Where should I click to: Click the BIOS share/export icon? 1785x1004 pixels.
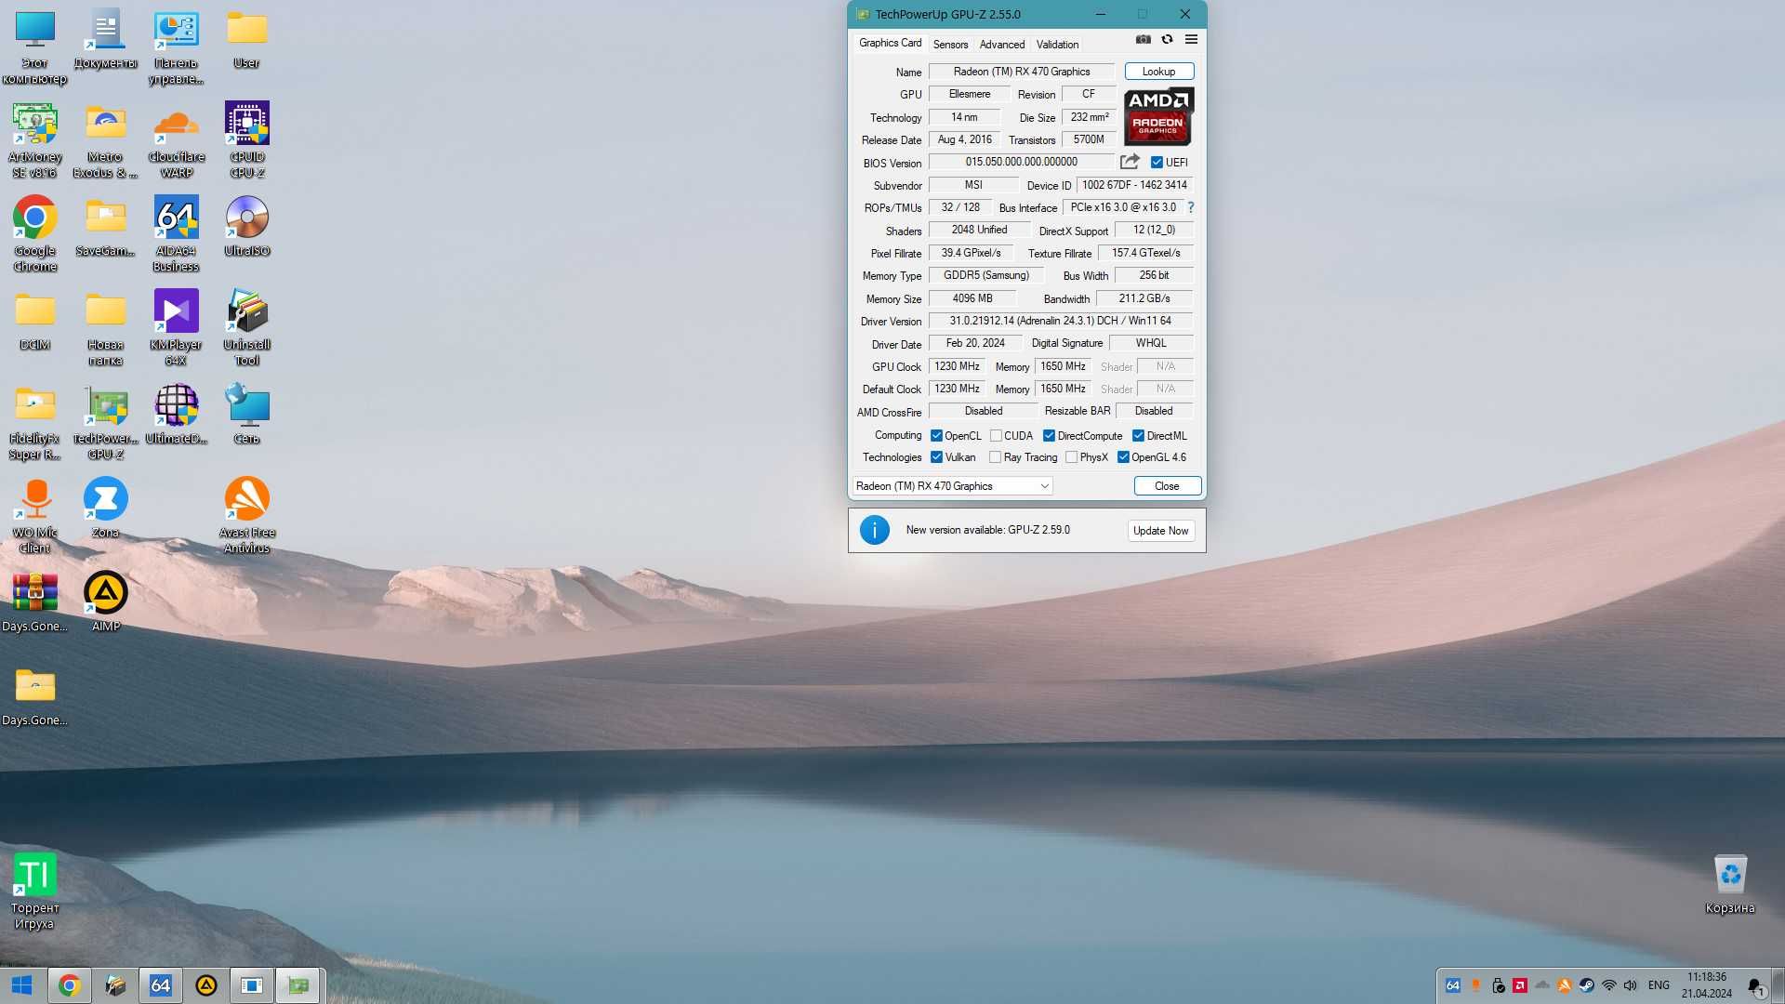click(x=1130, y=162)
